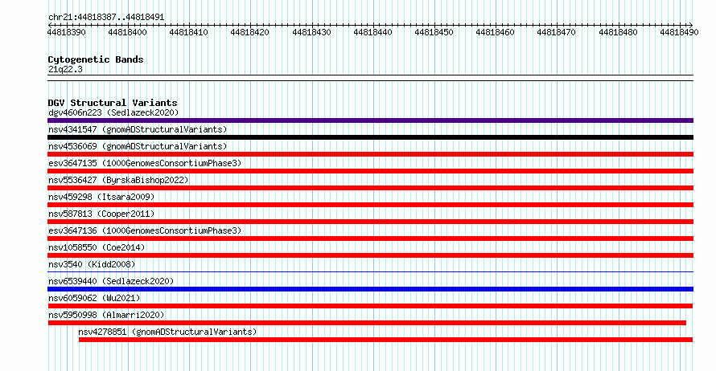
Task: Open nsv4341547 (gnomADStructuralVariants) label
Action: pos(138,129)
